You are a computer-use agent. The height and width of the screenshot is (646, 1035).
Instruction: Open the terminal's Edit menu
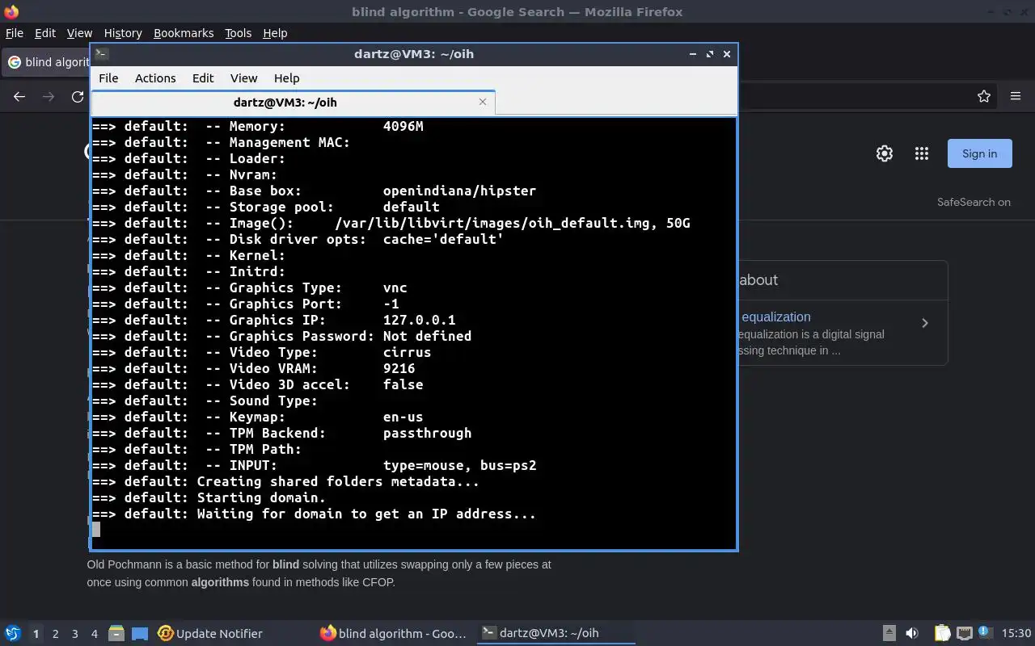tap(203, 78)
